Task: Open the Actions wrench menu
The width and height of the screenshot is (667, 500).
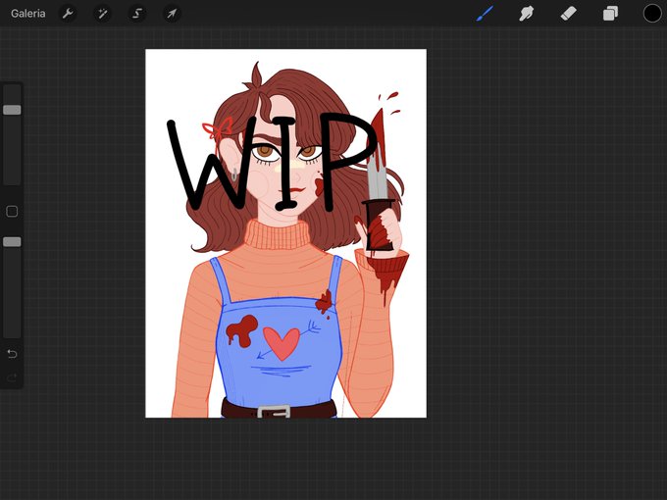Action: pyautogui.click(x=68, y=14)
